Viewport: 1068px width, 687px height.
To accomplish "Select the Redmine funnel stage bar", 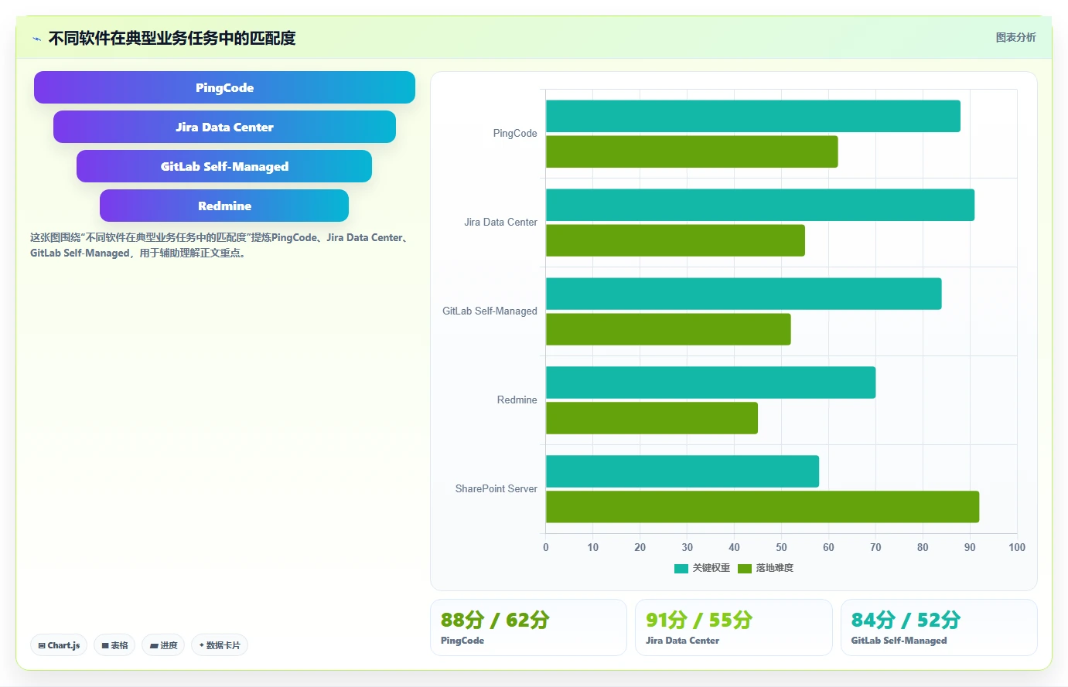I will (224, 206).
